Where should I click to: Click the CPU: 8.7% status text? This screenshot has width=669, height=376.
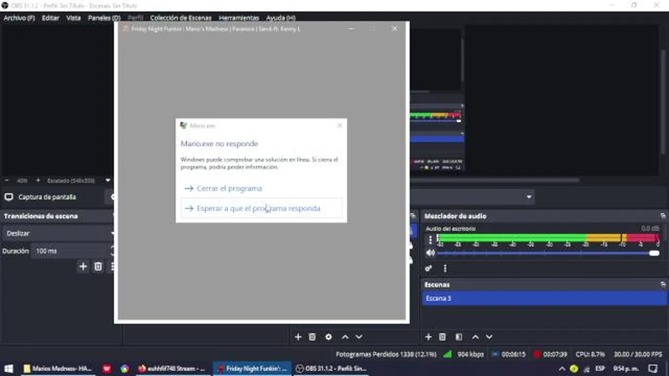coord(590,354)
